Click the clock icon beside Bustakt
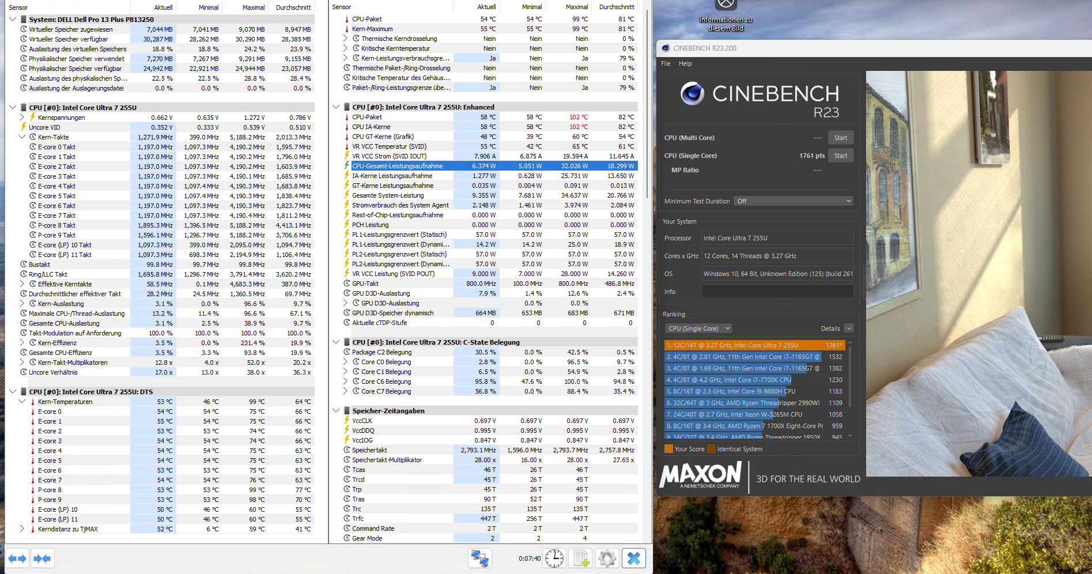The height and width of the screenshot is (574, 1092). (x=24, y=265)
